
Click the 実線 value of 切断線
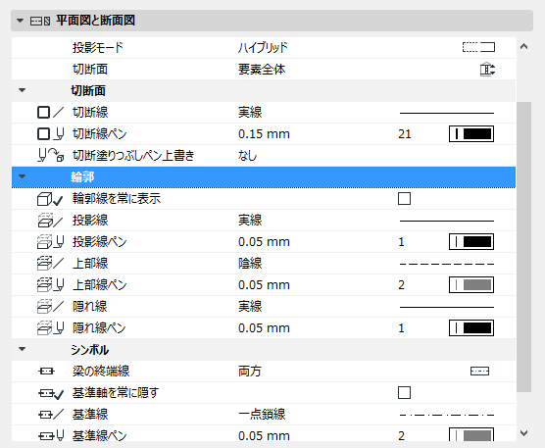tap(250, 113)
